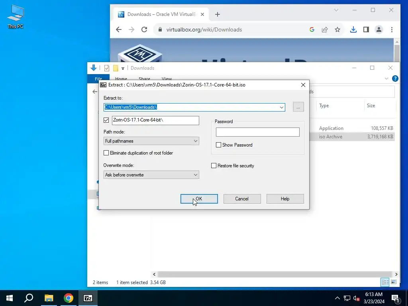408x306 pixels.
Task: Reload the VirtualBox downloads page
Action: pyautogui.click(x=144, y=29)
